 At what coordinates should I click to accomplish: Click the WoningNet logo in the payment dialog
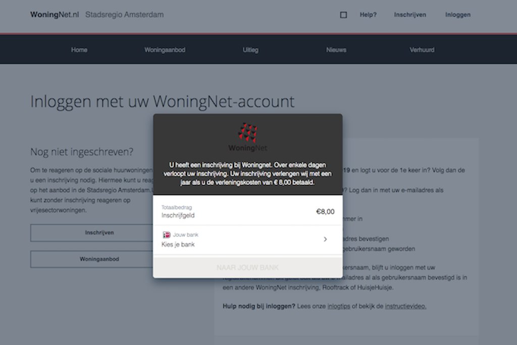pos(247,137)
